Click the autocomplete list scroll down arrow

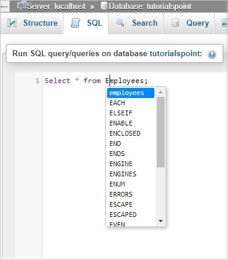[160, 221]
